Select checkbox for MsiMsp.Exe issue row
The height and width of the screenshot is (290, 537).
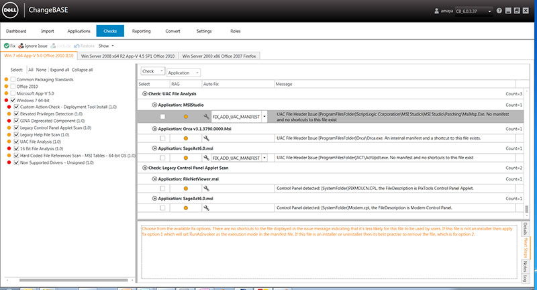[162, 117]
